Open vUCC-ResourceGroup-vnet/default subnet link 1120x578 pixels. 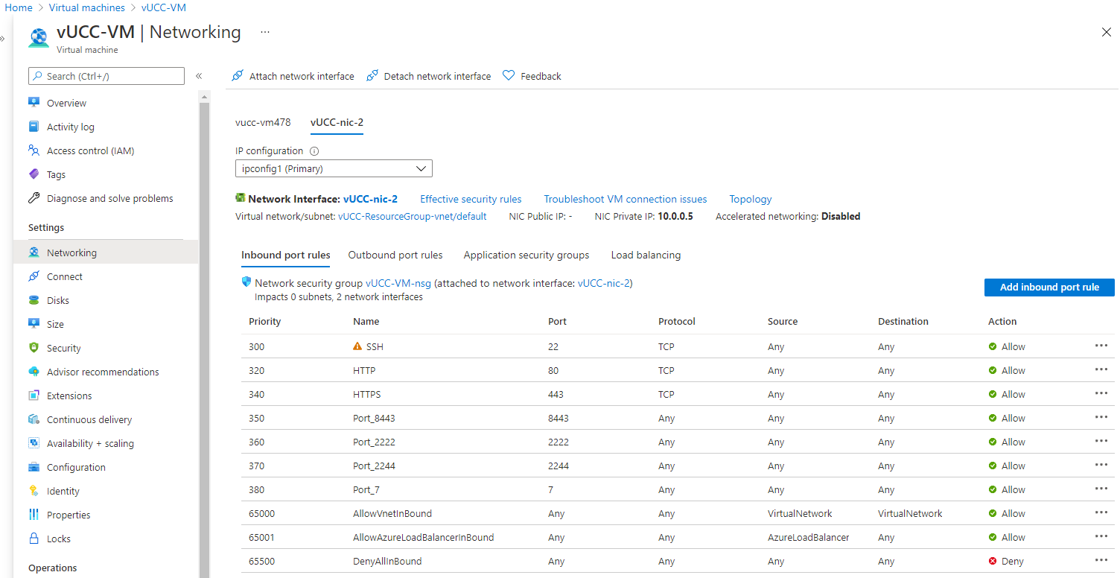tap(413, 216)
